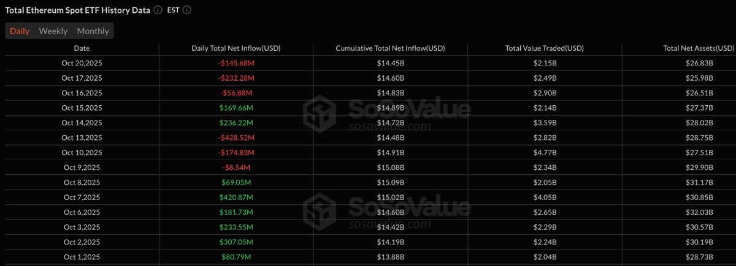Select the Monthly view tab
Viewport: 736px width, 266px height.
93,31
